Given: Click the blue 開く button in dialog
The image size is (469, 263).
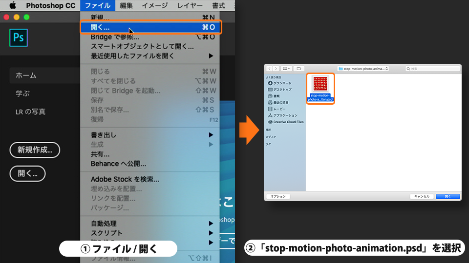Looking at the screenshot, I should coord(448,196).
